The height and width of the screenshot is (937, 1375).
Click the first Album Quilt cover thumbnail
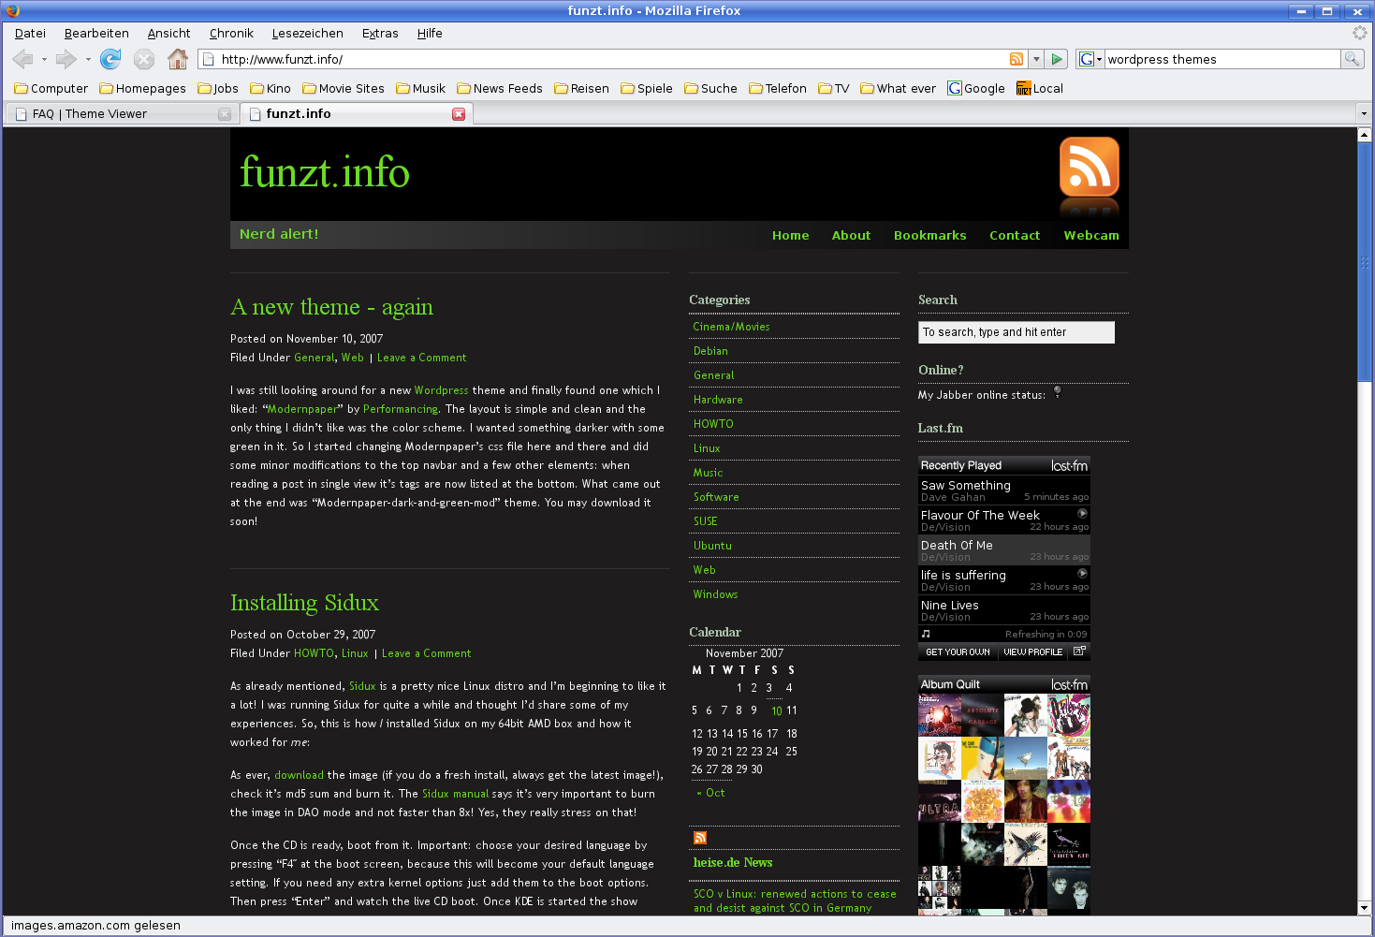point(939,715)
